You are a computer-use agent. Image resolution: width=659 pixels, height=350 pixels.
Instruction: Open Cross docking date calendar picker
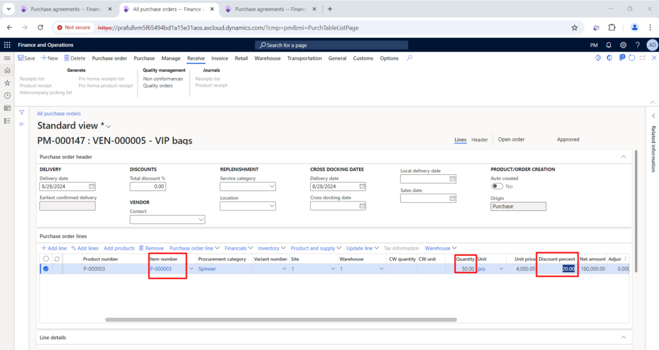(x=362, y=206)
